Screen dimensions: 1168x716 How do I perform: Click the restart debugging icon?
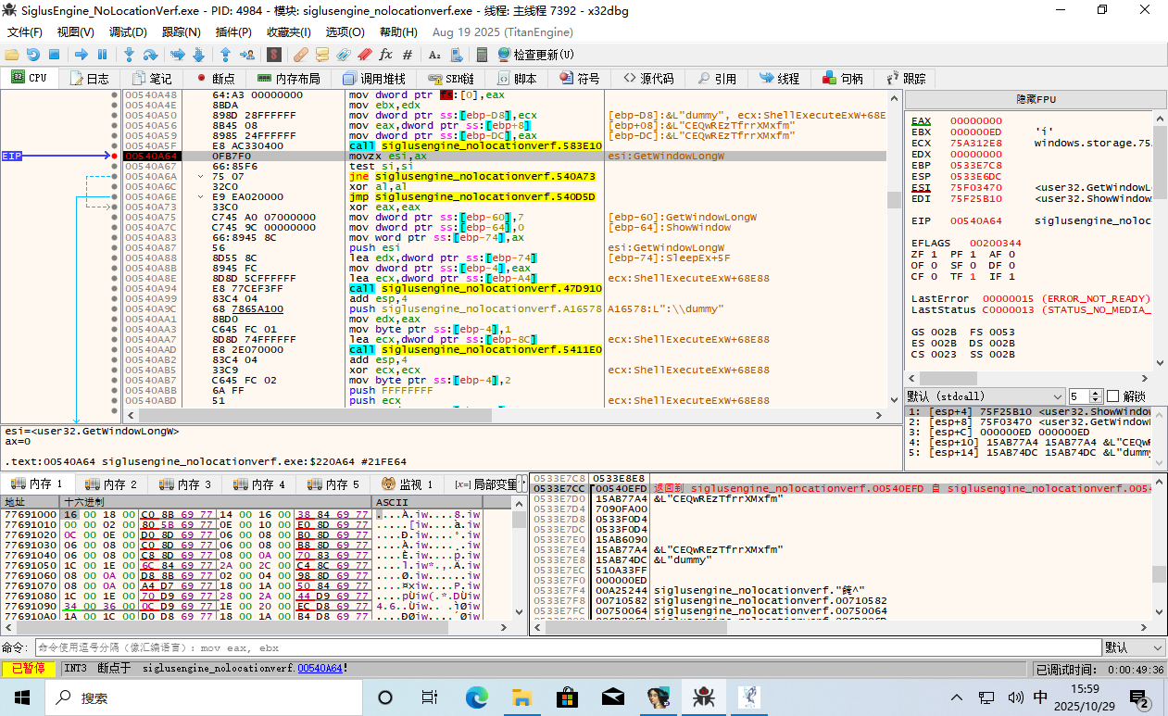click(32, 55)
